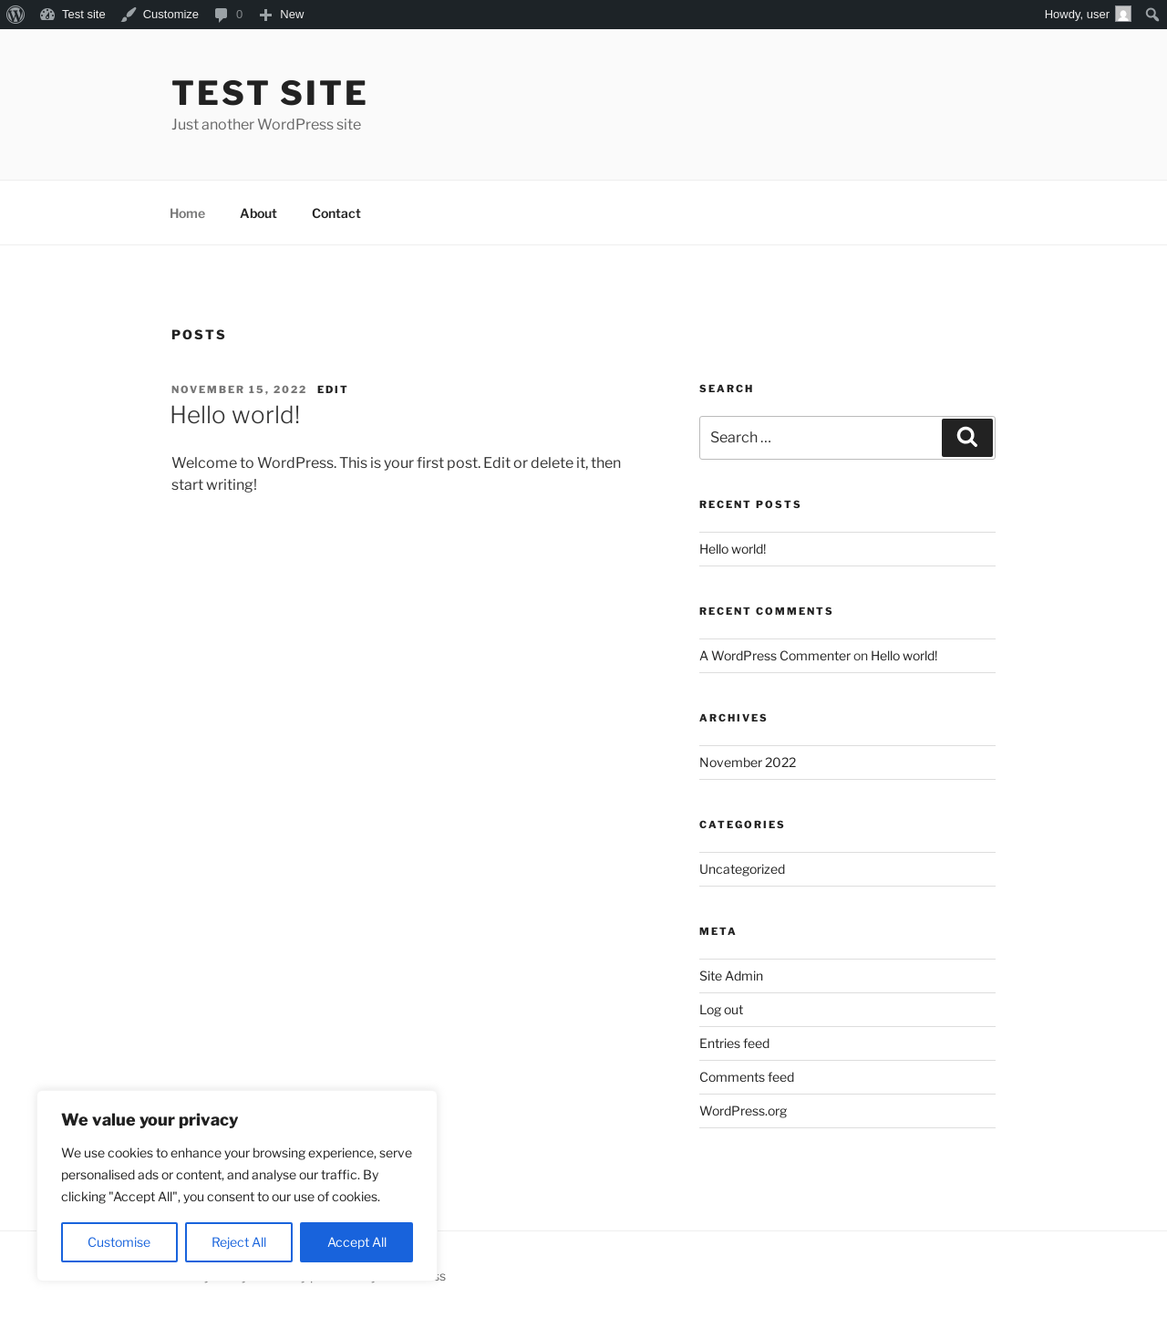The height and width of the screenshot is (1318, 1167).
Task: Open the Contact menu item
Action: [336, 213]
